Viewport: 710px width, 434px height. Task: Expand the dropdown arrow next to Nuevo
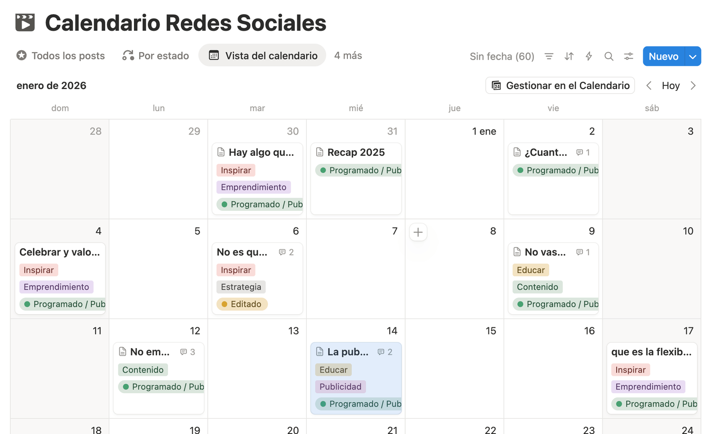pyautogui.click(x=693, y=56)
